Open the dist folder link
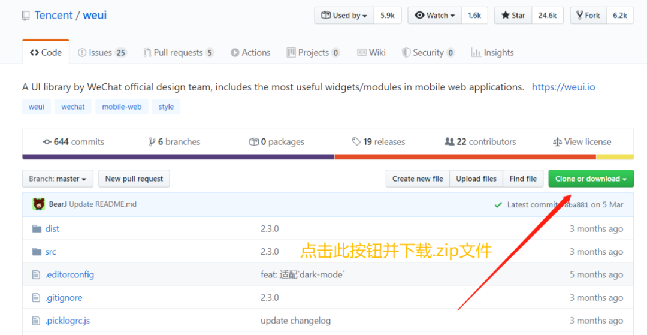 tap(52, 228)
